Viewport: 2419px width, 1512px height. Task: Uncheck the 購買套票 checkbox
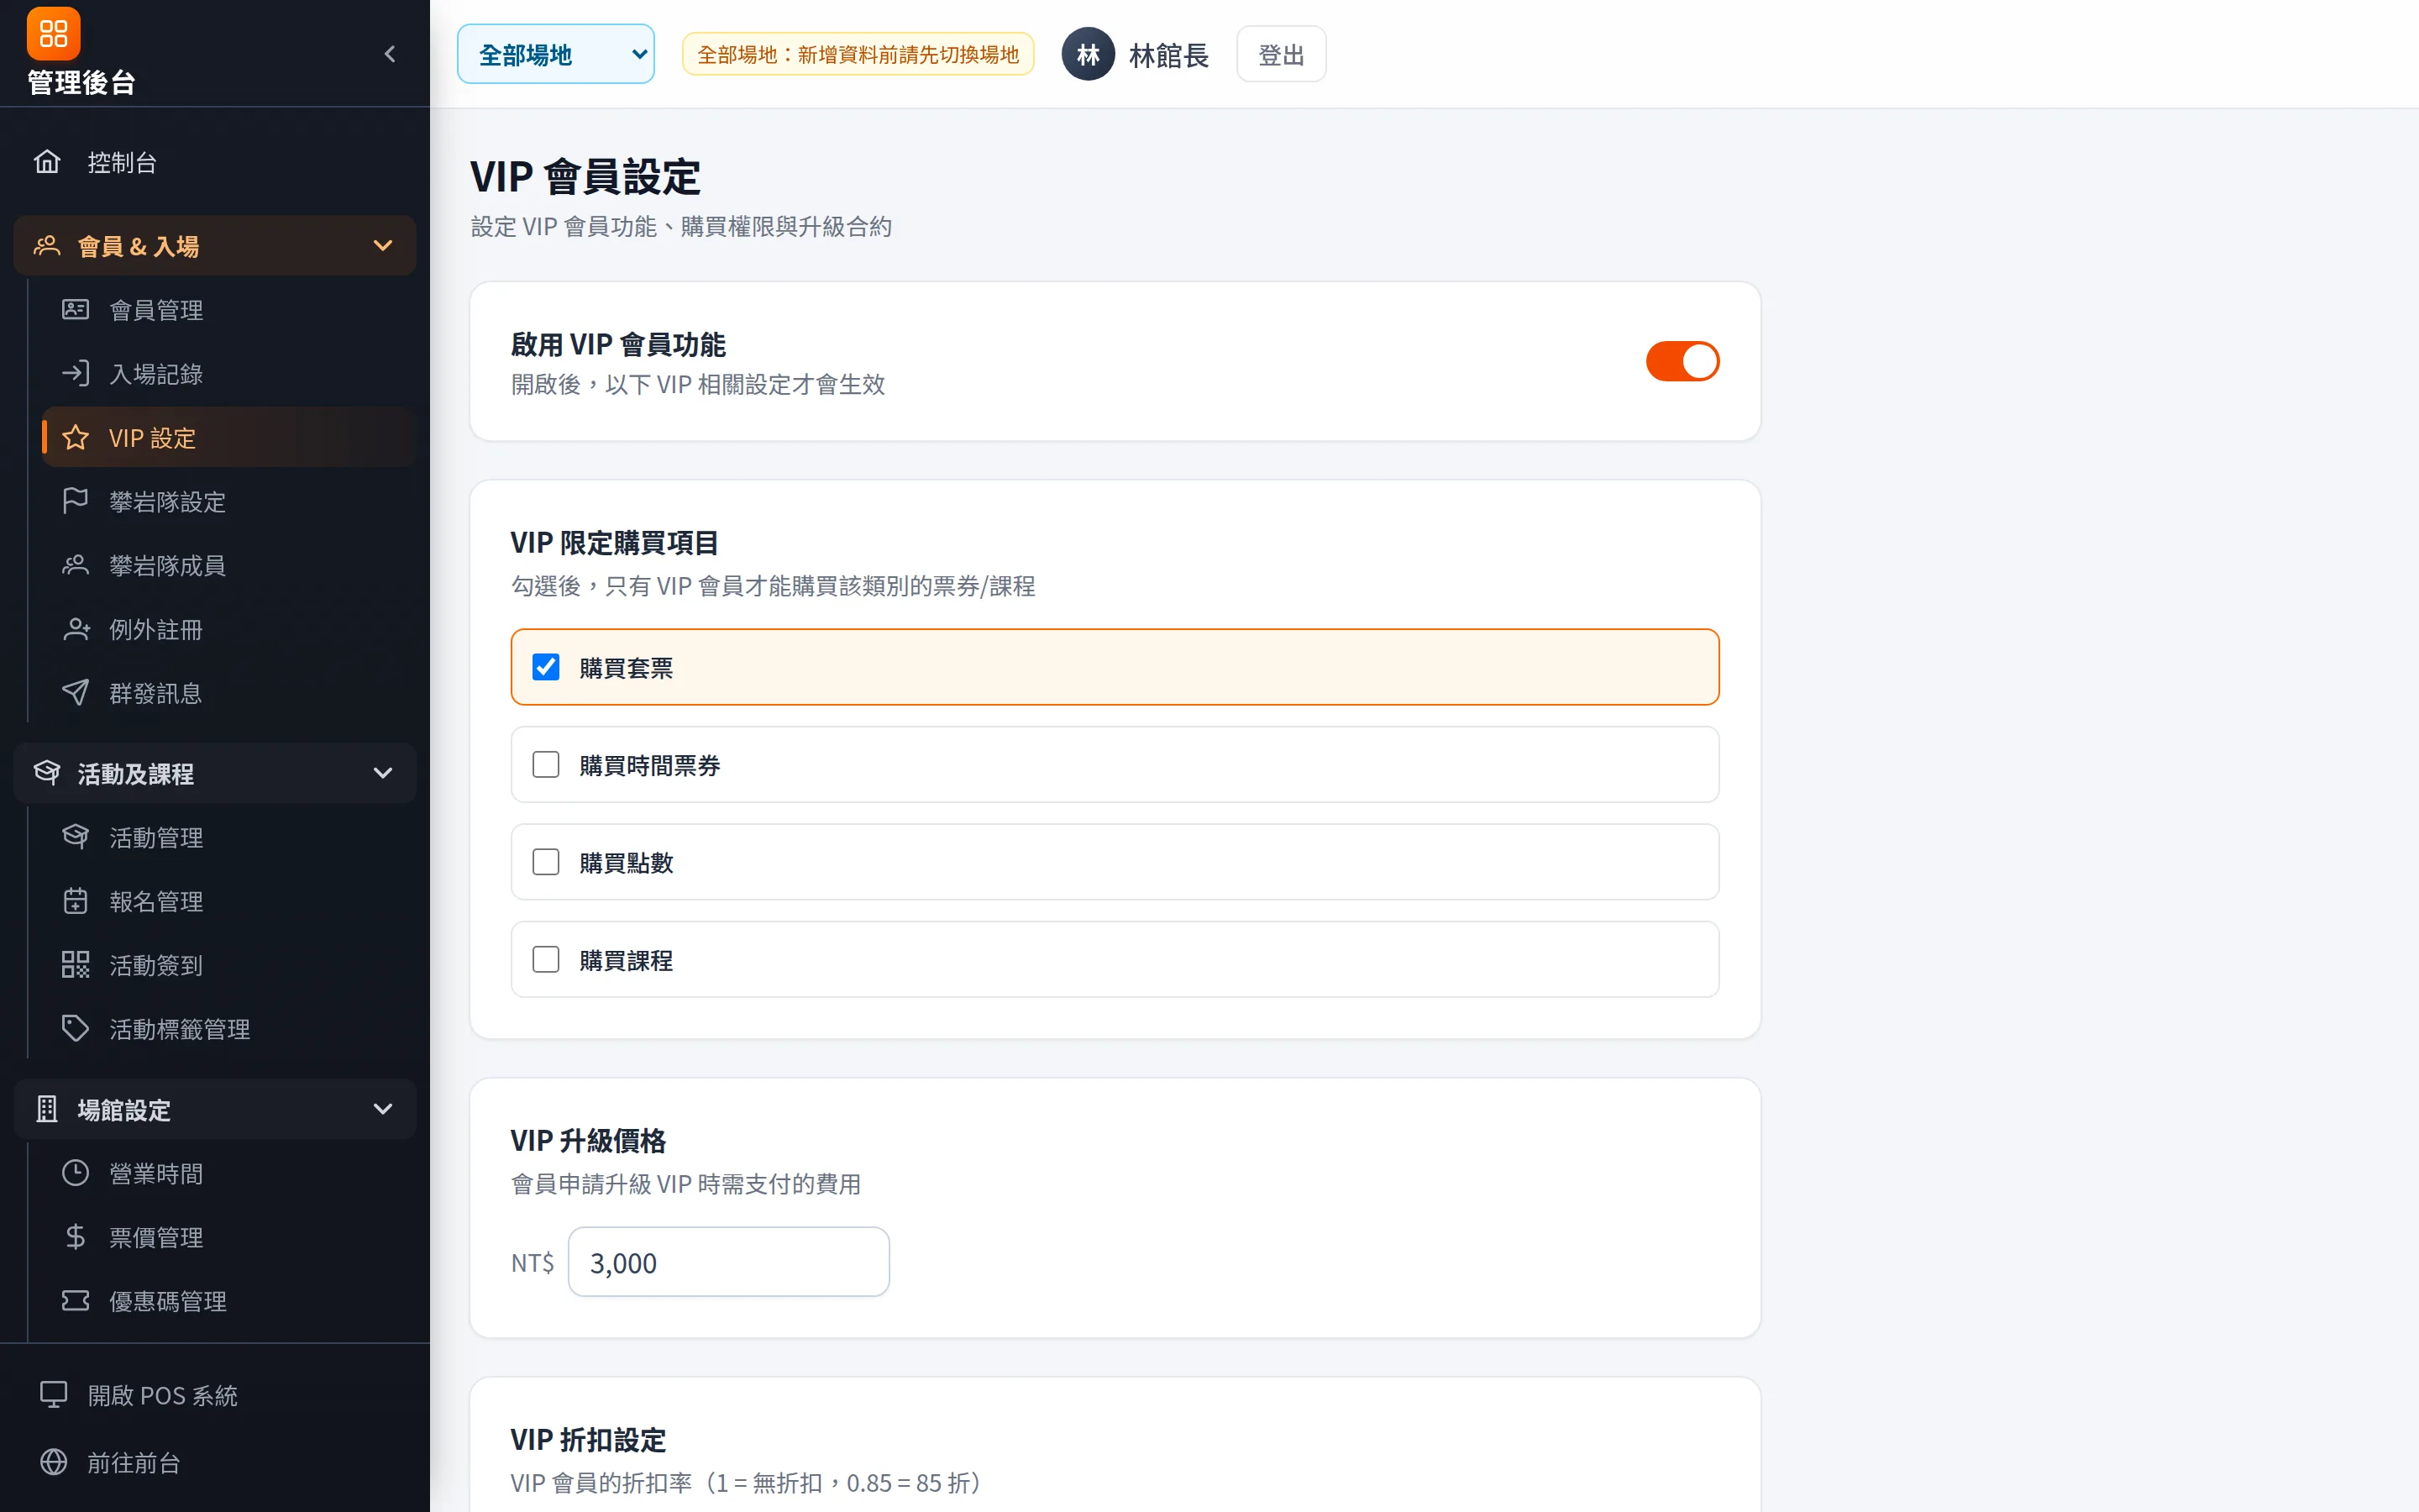point(546,667)
